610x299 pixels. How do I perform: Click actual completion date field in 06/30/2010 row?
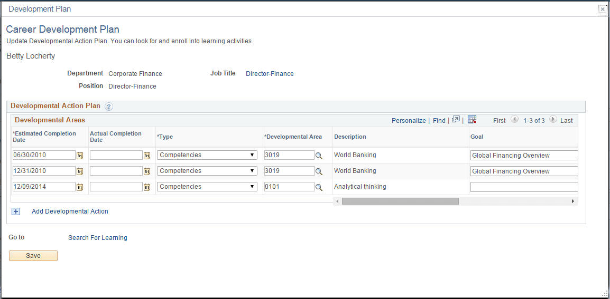116,155
